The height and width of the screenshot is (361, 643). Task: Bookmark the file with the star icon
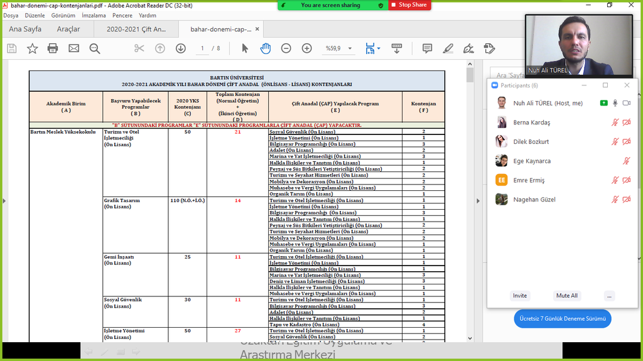click(x=32, y=48)
